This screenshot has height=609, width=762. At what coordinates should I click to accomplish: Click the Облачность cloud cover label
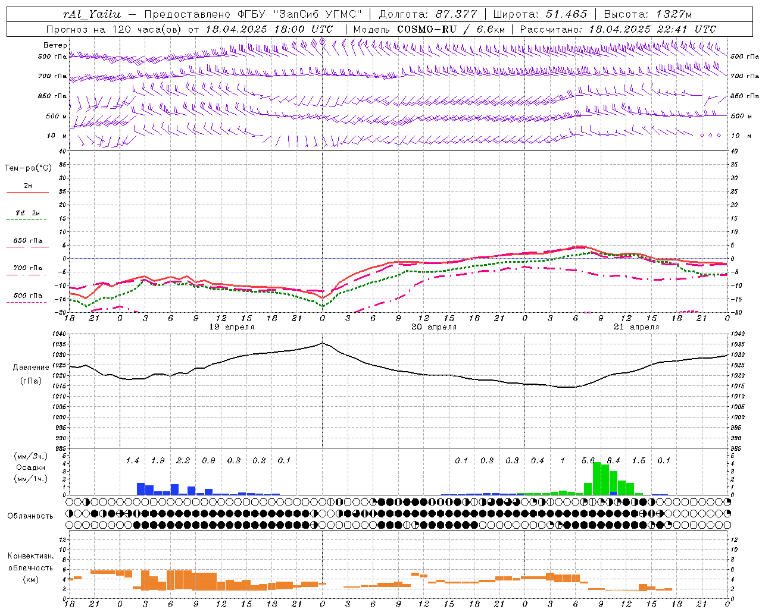pos(30,516)
